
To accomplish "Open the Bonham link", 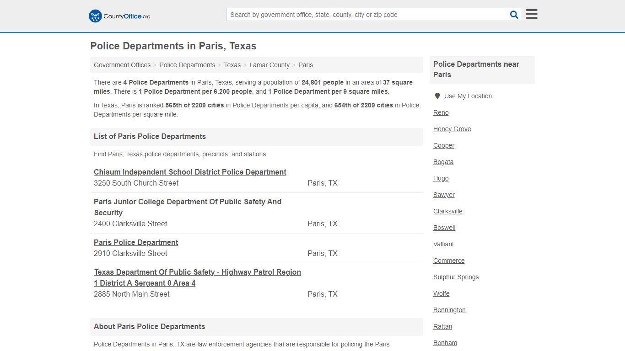I will [445, 343].
